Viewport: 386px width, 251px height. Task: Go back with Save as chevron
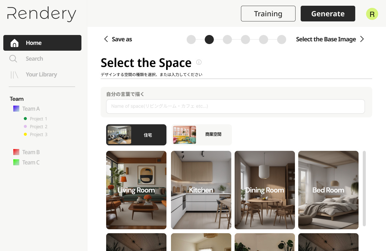pyautogui.click(x=106, y=39)
